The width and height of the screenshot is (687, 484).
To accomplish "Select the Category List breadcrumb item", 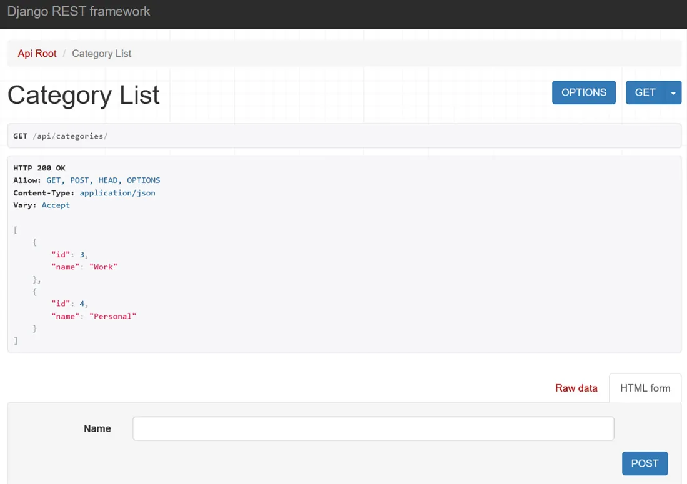I will [x=101, y=53].
